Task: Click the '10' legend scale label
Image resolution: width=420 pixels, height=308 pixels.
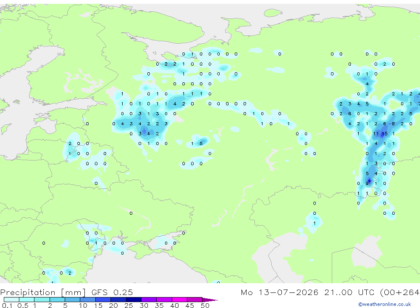Action: [83, 305]
